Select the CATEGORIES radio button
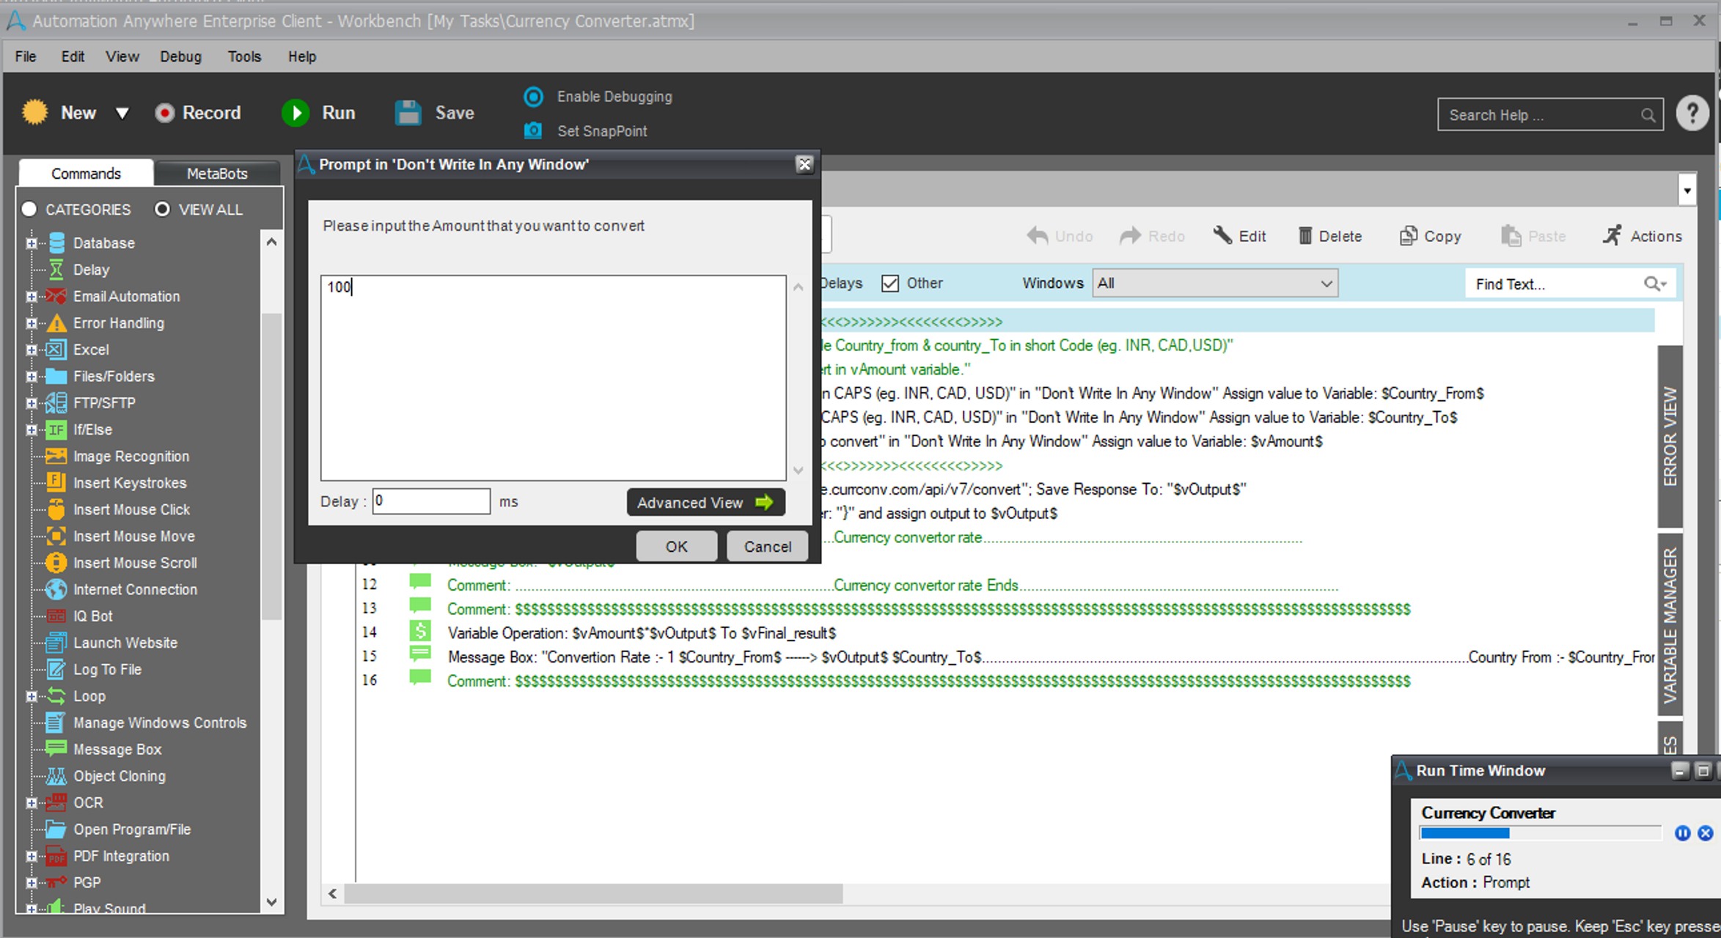 [29, 210]
